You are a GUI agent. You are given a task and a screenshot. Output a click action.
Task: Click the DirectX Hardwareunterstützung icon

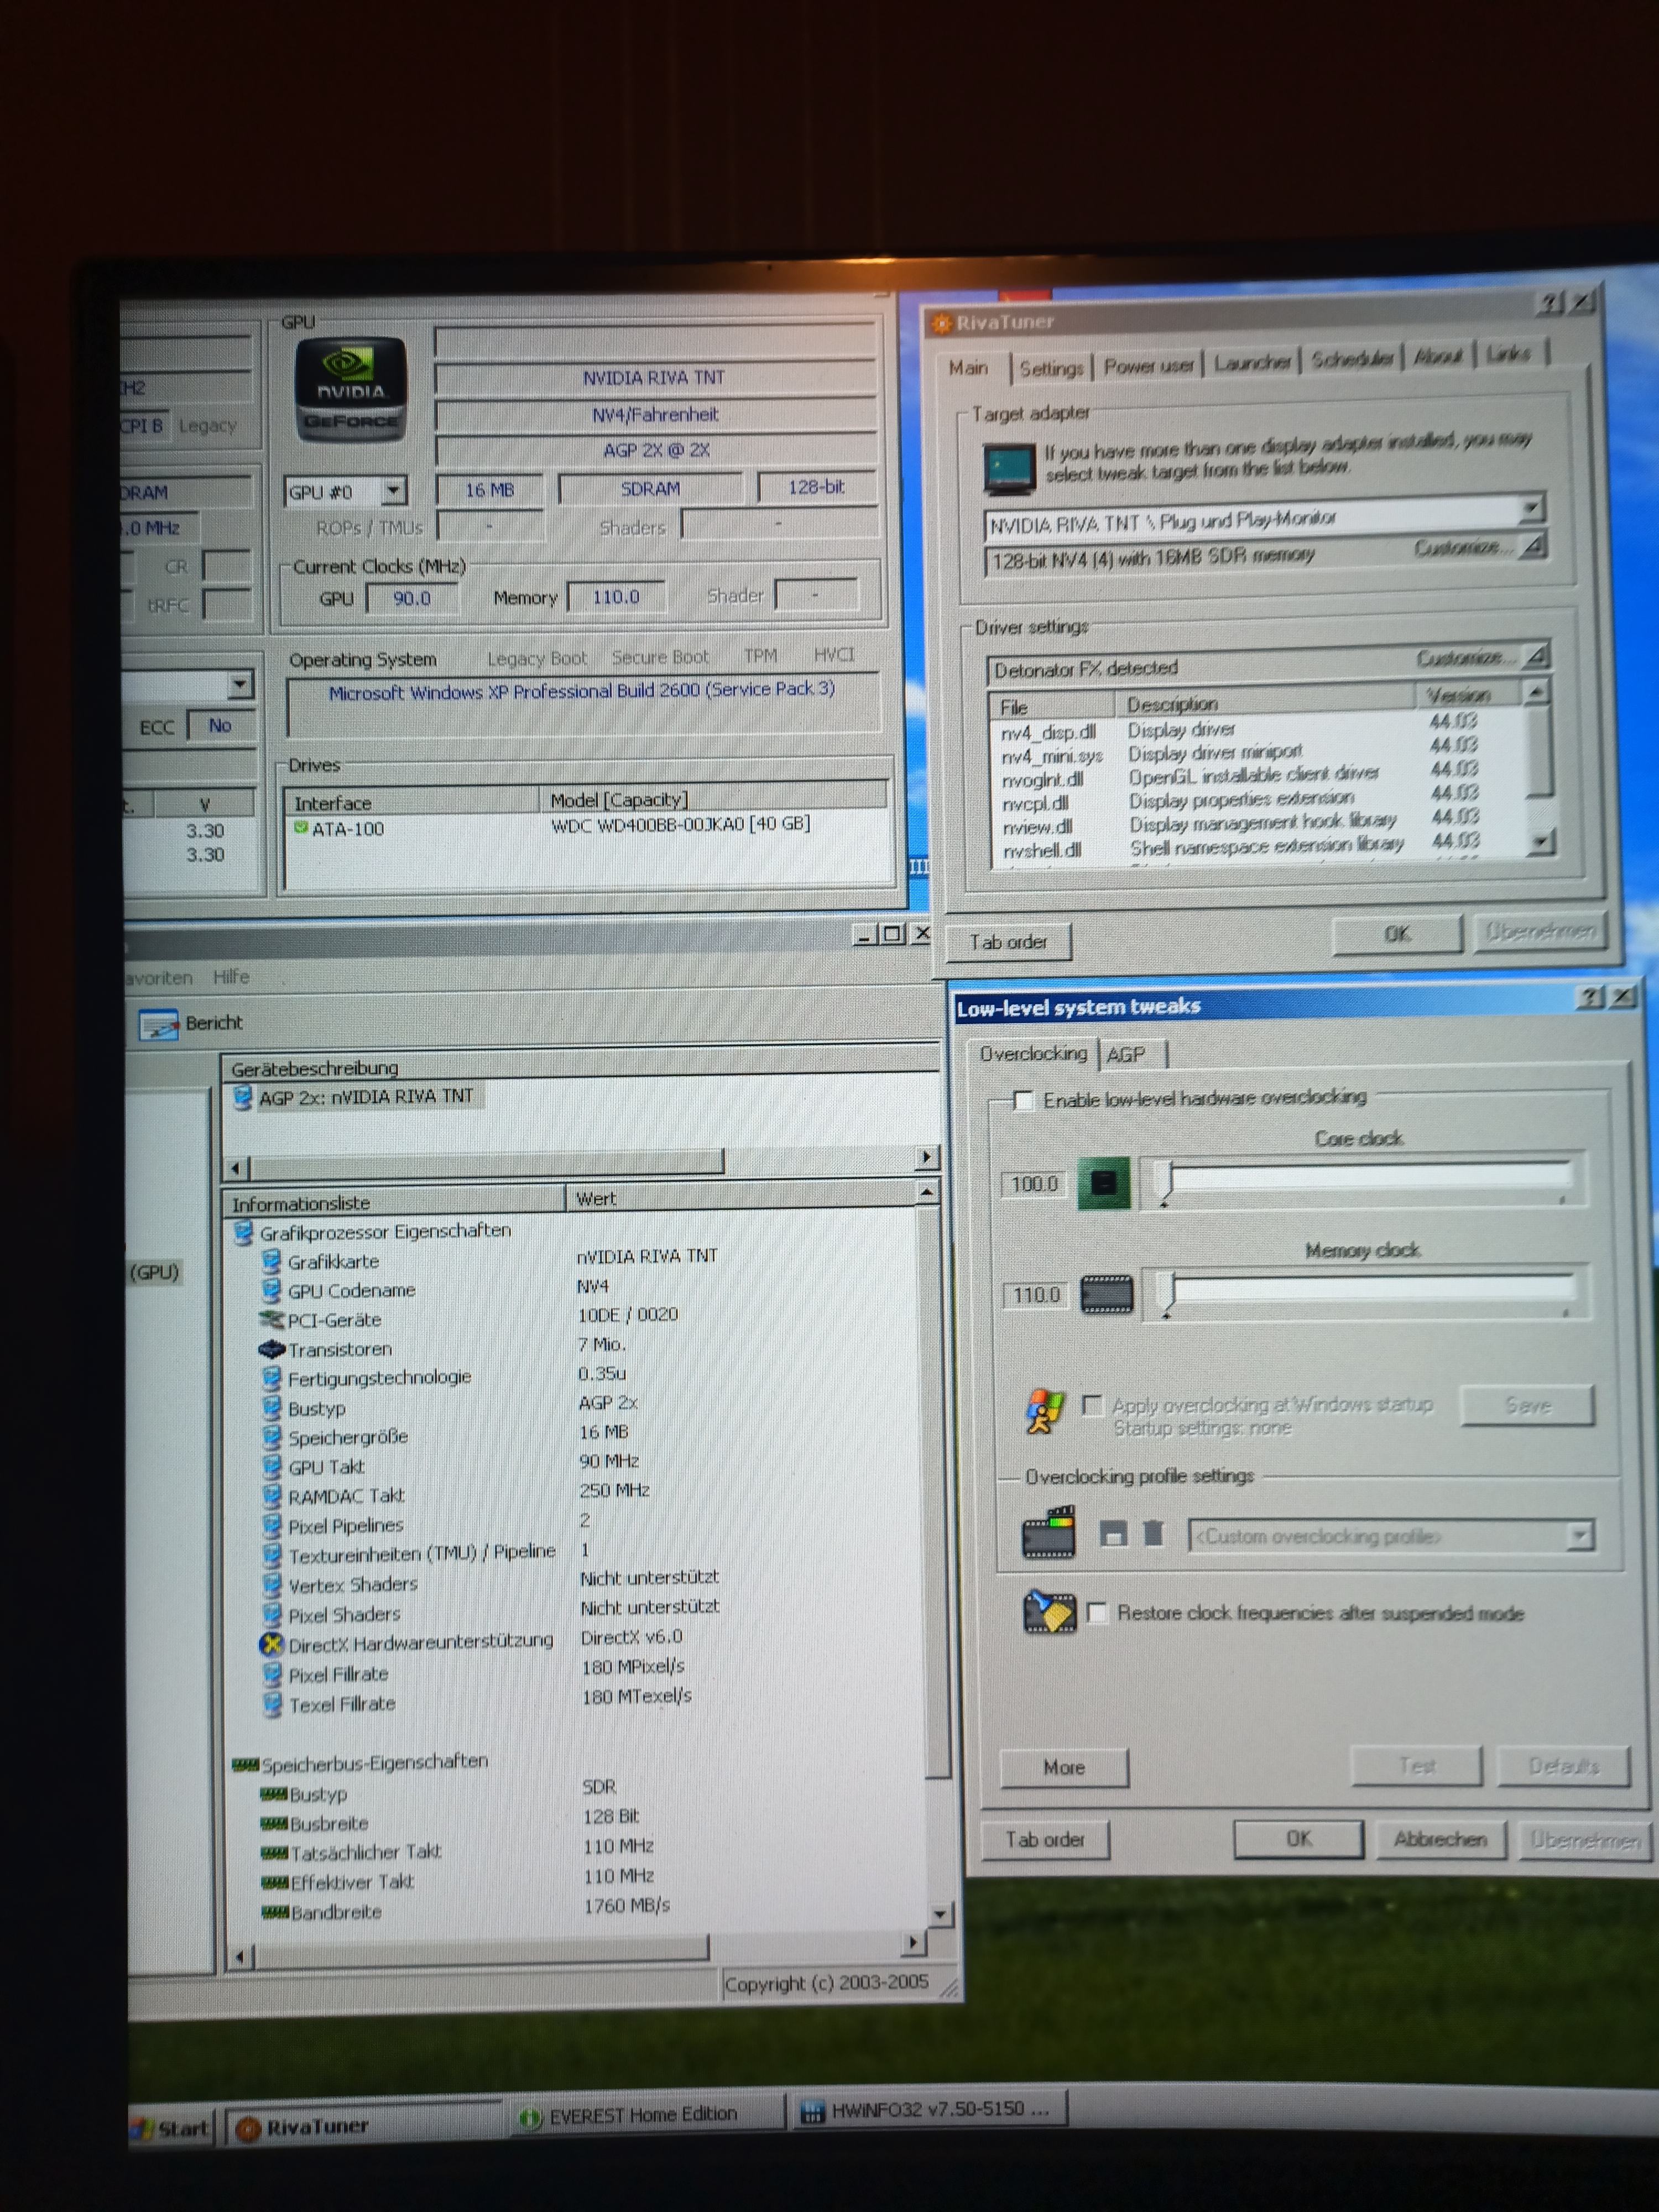click(x=271, y=1643)
